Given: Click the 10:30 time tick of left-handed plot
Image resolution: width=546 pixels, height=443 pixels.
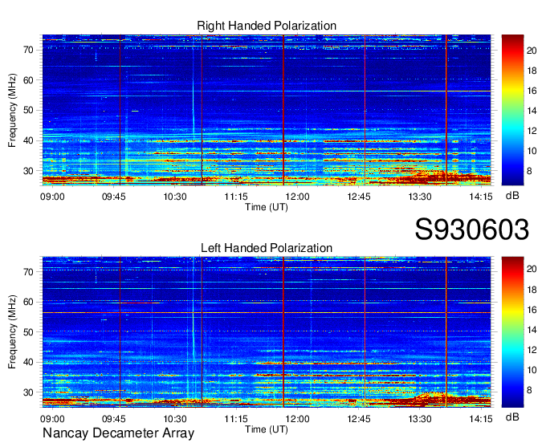Looking at the screenshot, I should (175, 419).
